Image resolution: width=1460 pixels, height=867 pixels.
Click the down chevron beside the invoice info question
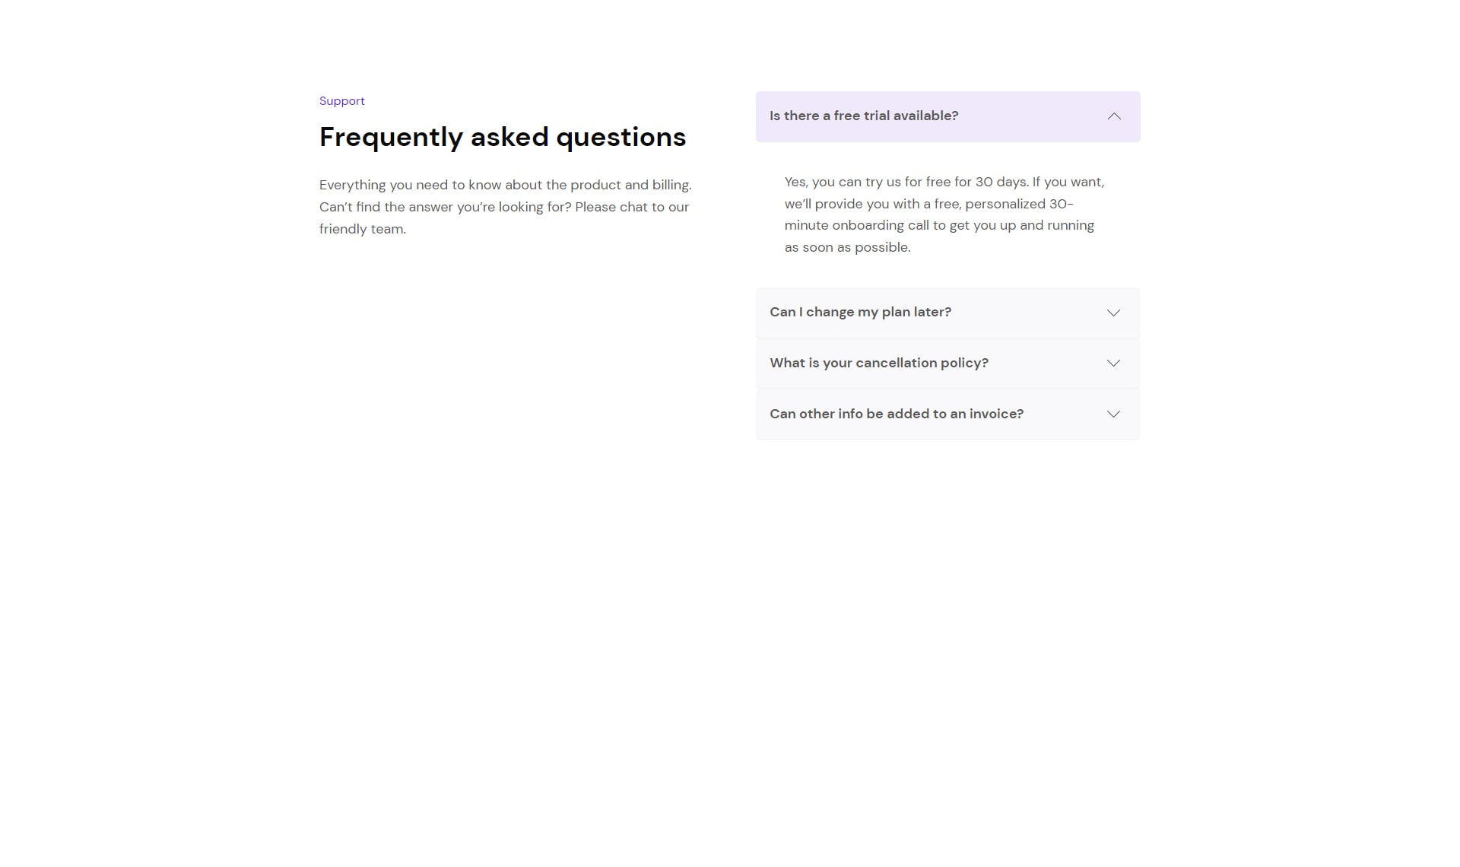[x=1113, y=414]
